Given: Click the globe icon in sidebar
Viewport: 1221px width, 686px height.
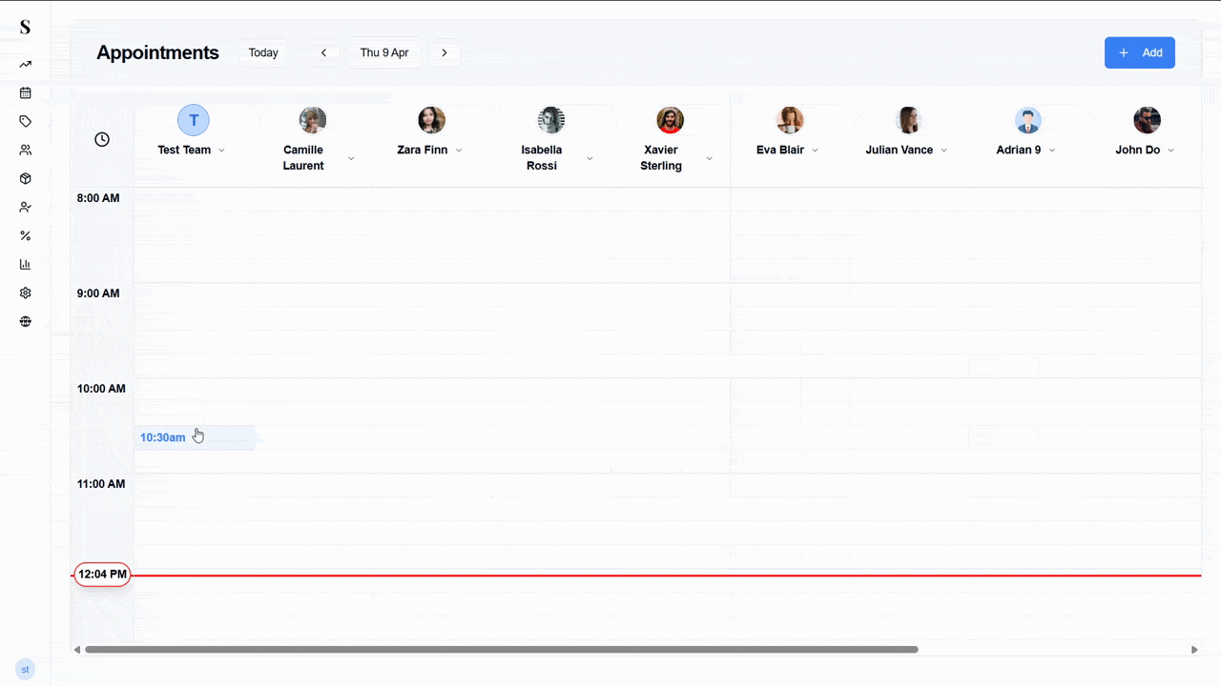Looking at the screenshot, I should point(26,322).
